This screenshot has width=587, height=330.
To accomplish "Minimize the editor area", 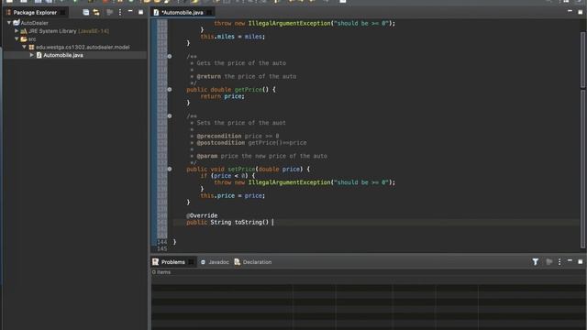I will pos(570,11).
